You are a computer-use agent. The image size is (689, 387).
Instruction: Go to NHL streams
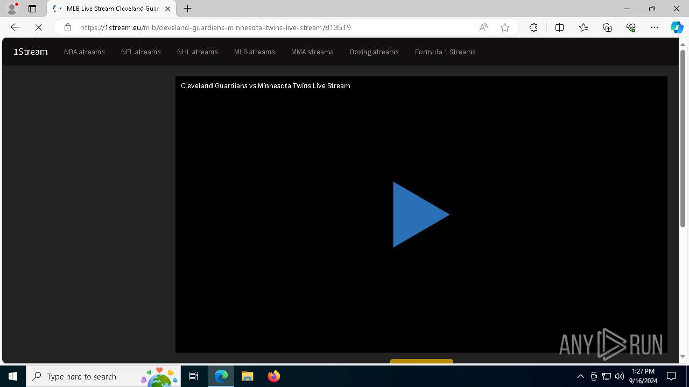[x=198, y=52]
